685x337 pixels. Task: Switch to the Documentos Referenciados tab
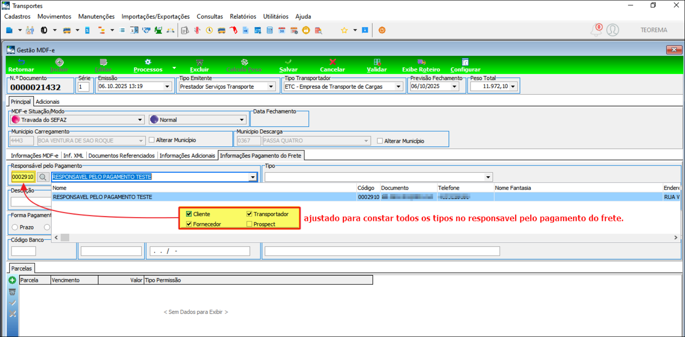pyautogui.click(x=121, y=156)
